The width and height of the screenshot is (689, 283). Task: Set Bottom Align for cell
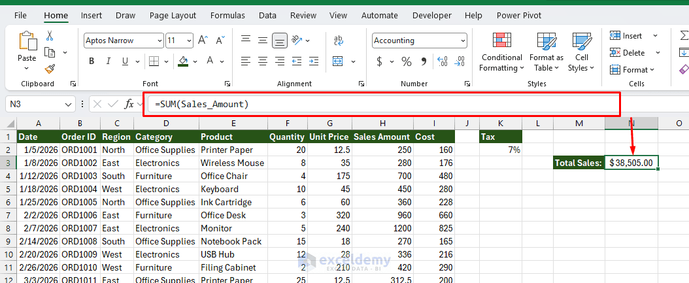tap(279, 41)
